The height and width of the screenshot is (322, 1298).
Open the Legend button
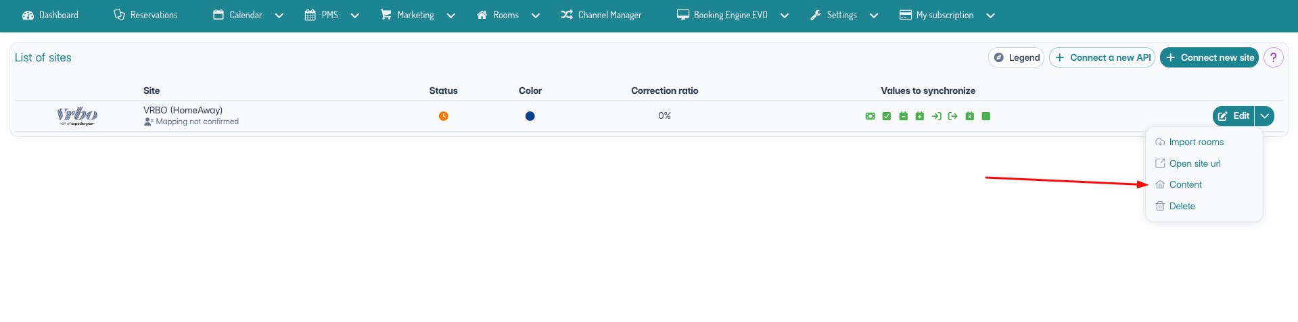tap(1016, 57)
